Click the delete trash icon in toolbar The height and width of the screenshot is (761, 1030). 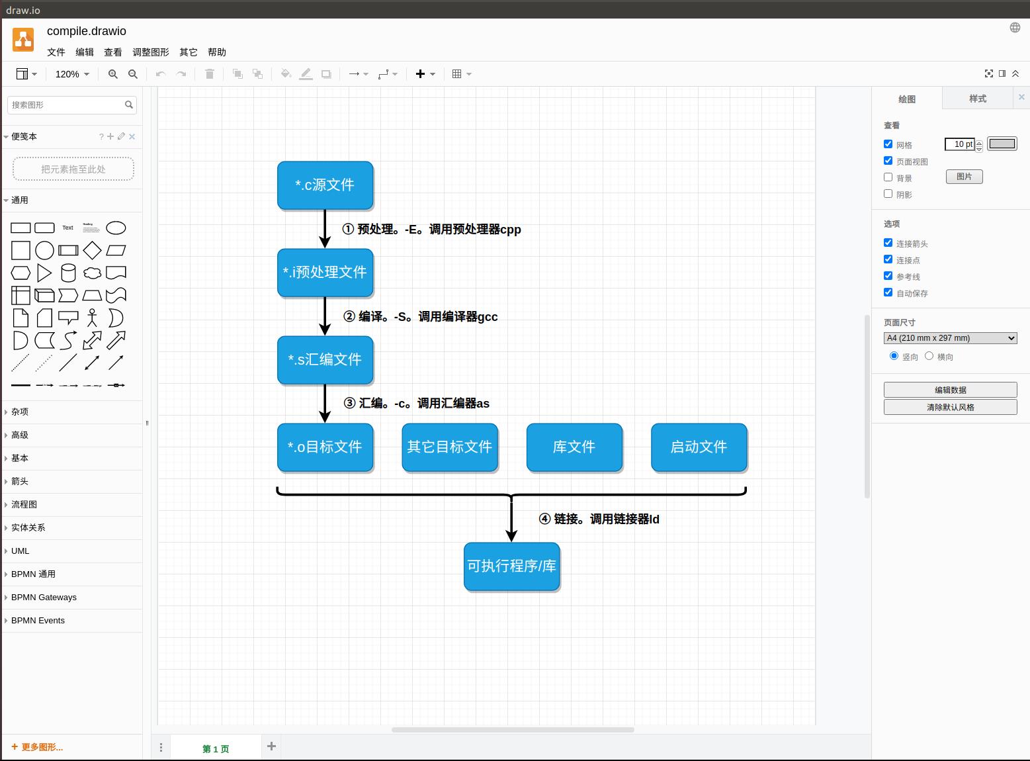[x=210, y=74]
